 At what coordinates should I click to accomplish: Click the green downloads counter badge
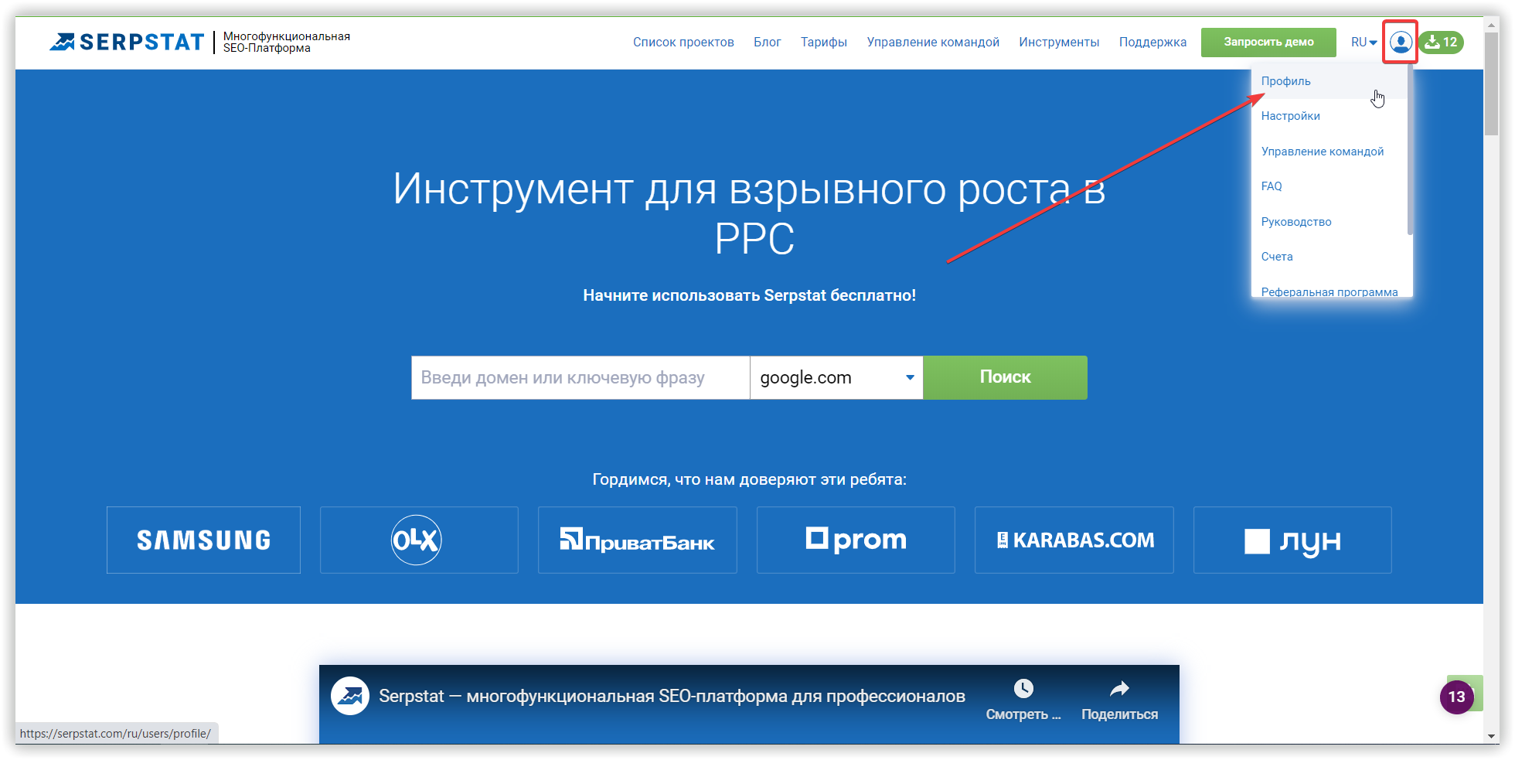tap(1441, 42)
